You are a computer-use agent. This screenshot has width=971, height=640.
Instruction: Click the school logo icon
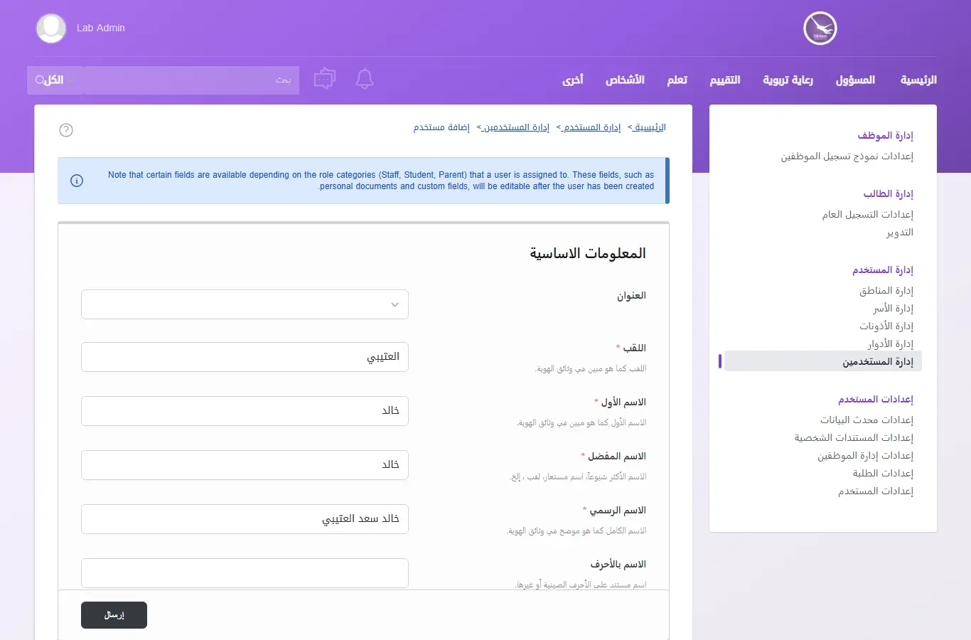(820, 29)
